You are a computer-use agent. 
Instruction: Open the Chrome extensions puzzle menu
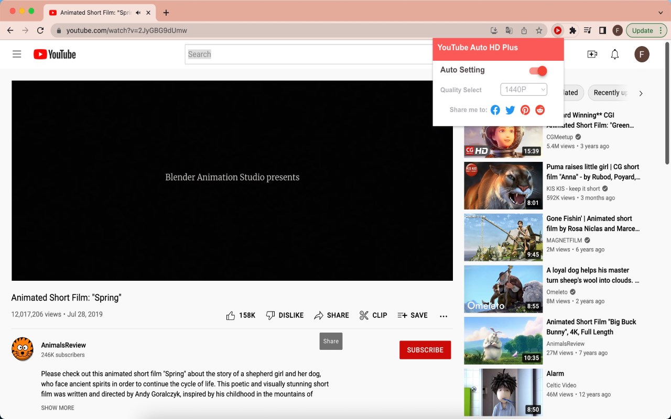pyautogui.click(x=572, y=30)
